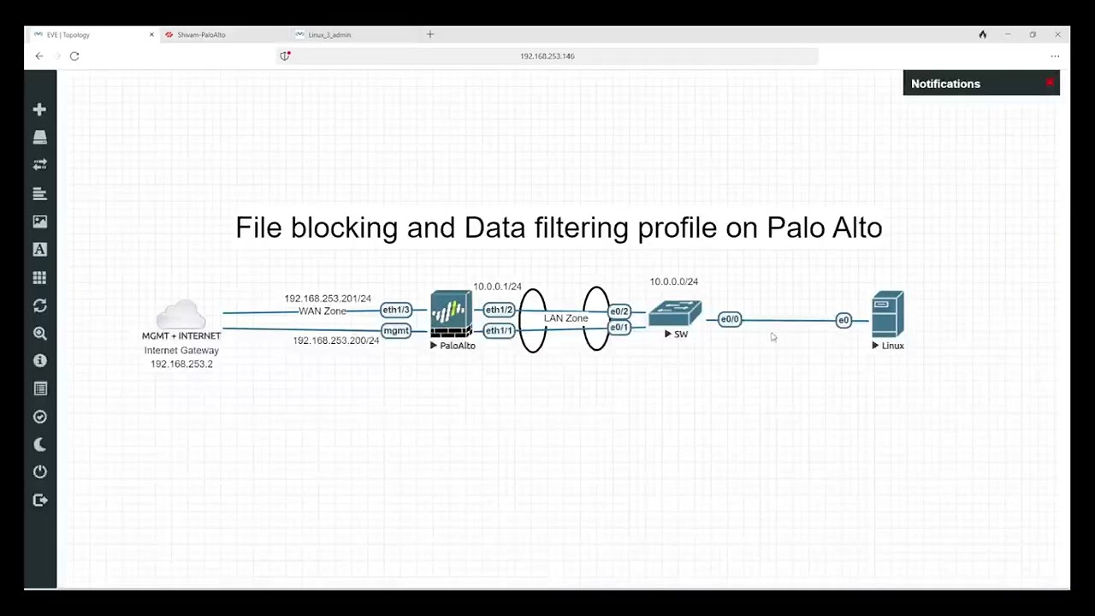Select the PaloAlto firewall node
This screenshot has width=1095, height=616.
(451, 315)
